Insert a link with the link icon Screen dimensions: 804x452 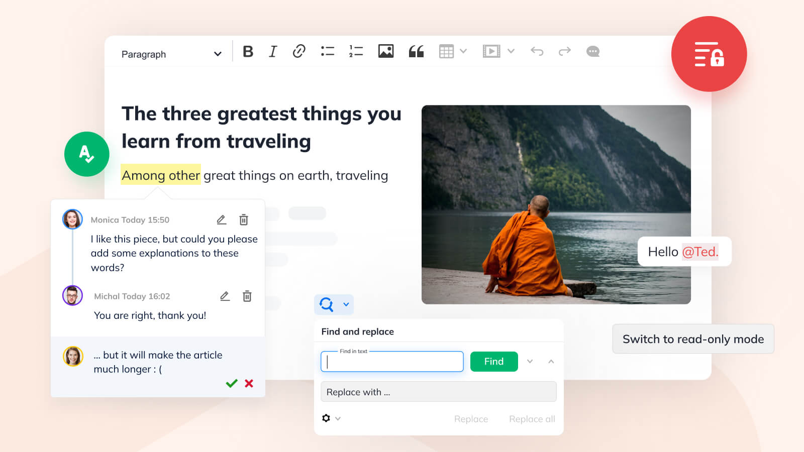tap(299, 51)
